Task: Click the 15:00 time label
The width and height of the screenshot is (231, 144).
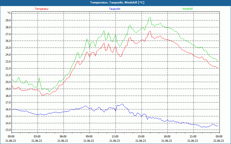Action: click(x=141, y=136)
